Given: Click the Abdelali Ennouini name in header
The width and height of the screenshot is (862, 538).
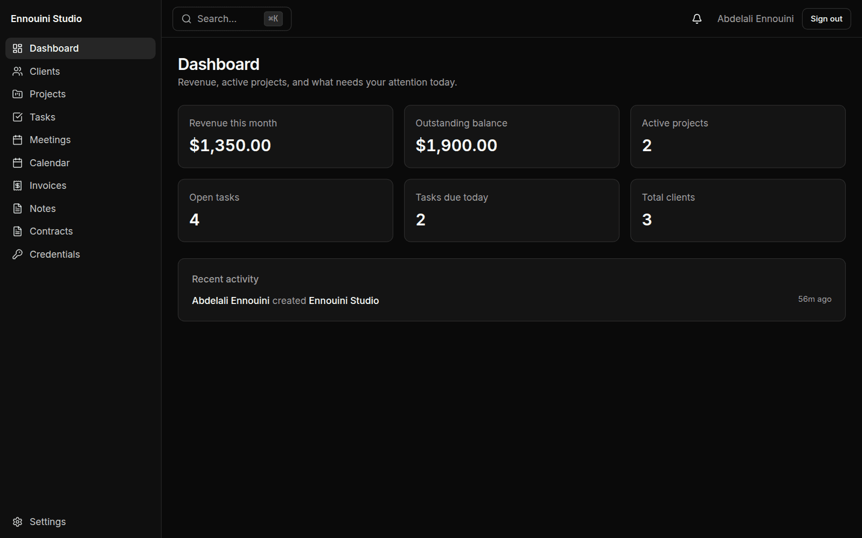Looking at the screenshot, I should (x=755, y=19).
